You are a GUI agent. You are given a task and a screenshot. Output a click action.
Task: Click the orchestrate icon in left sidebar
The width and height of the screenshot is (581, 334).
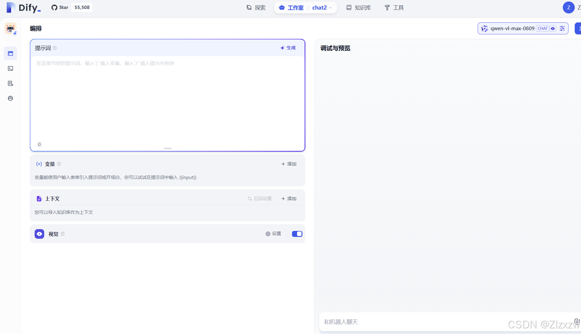pos(10,53)
